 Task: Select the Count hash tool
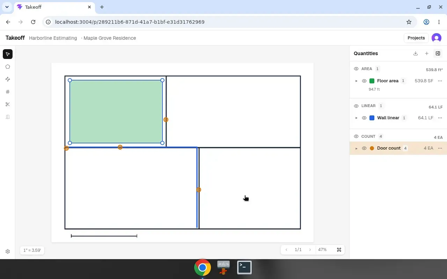[8, 92]
